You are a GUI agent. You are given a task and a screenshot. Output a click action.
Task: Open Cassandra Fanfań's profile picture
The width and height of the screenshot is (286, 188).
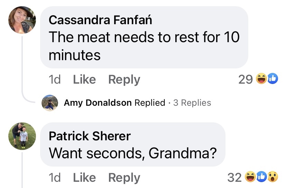pos(22,20)
